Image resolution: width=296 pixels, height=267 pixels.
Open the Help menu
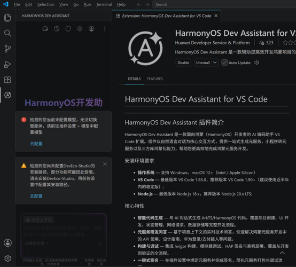(x=121, y=4)
